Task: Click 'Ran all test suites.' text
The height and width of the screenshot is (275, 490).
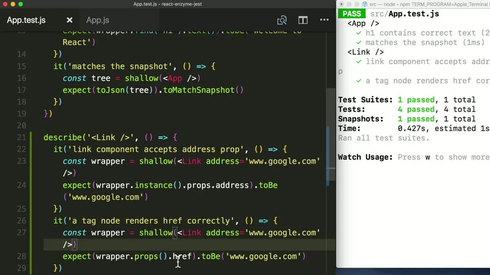Action: 384,138
